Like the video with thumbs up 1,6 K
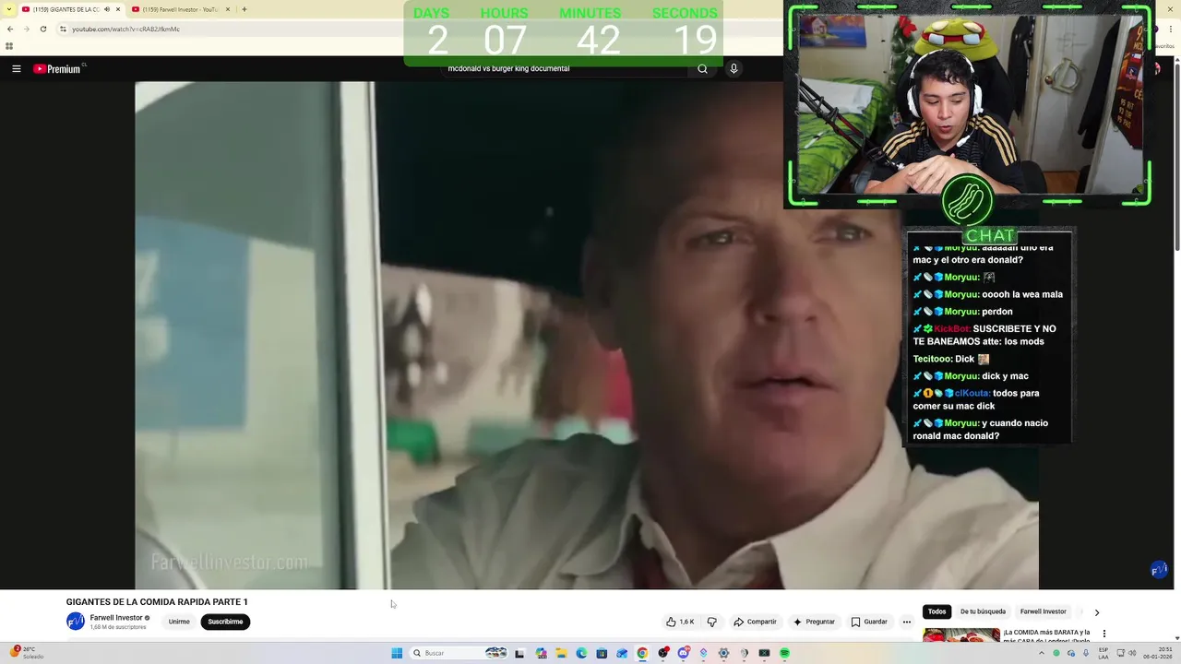This screenshot has width=1181, height=664. (681, 622)
